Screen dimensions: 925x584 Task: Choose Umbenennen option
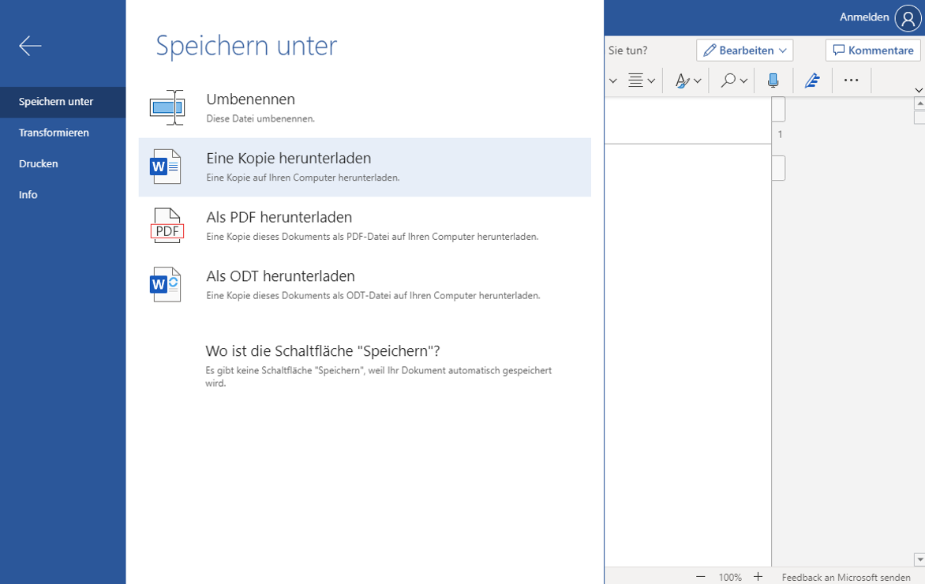pyautogui.click(x=365, y=108)
